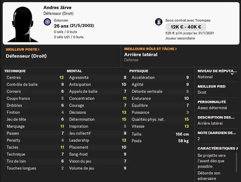Click the Estonian nationality flag icon

click(48, 22)
